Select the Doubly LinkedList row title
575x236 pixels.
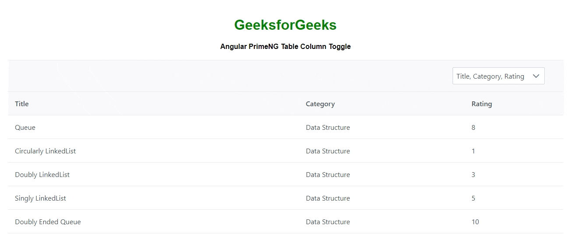coord(42,175)
